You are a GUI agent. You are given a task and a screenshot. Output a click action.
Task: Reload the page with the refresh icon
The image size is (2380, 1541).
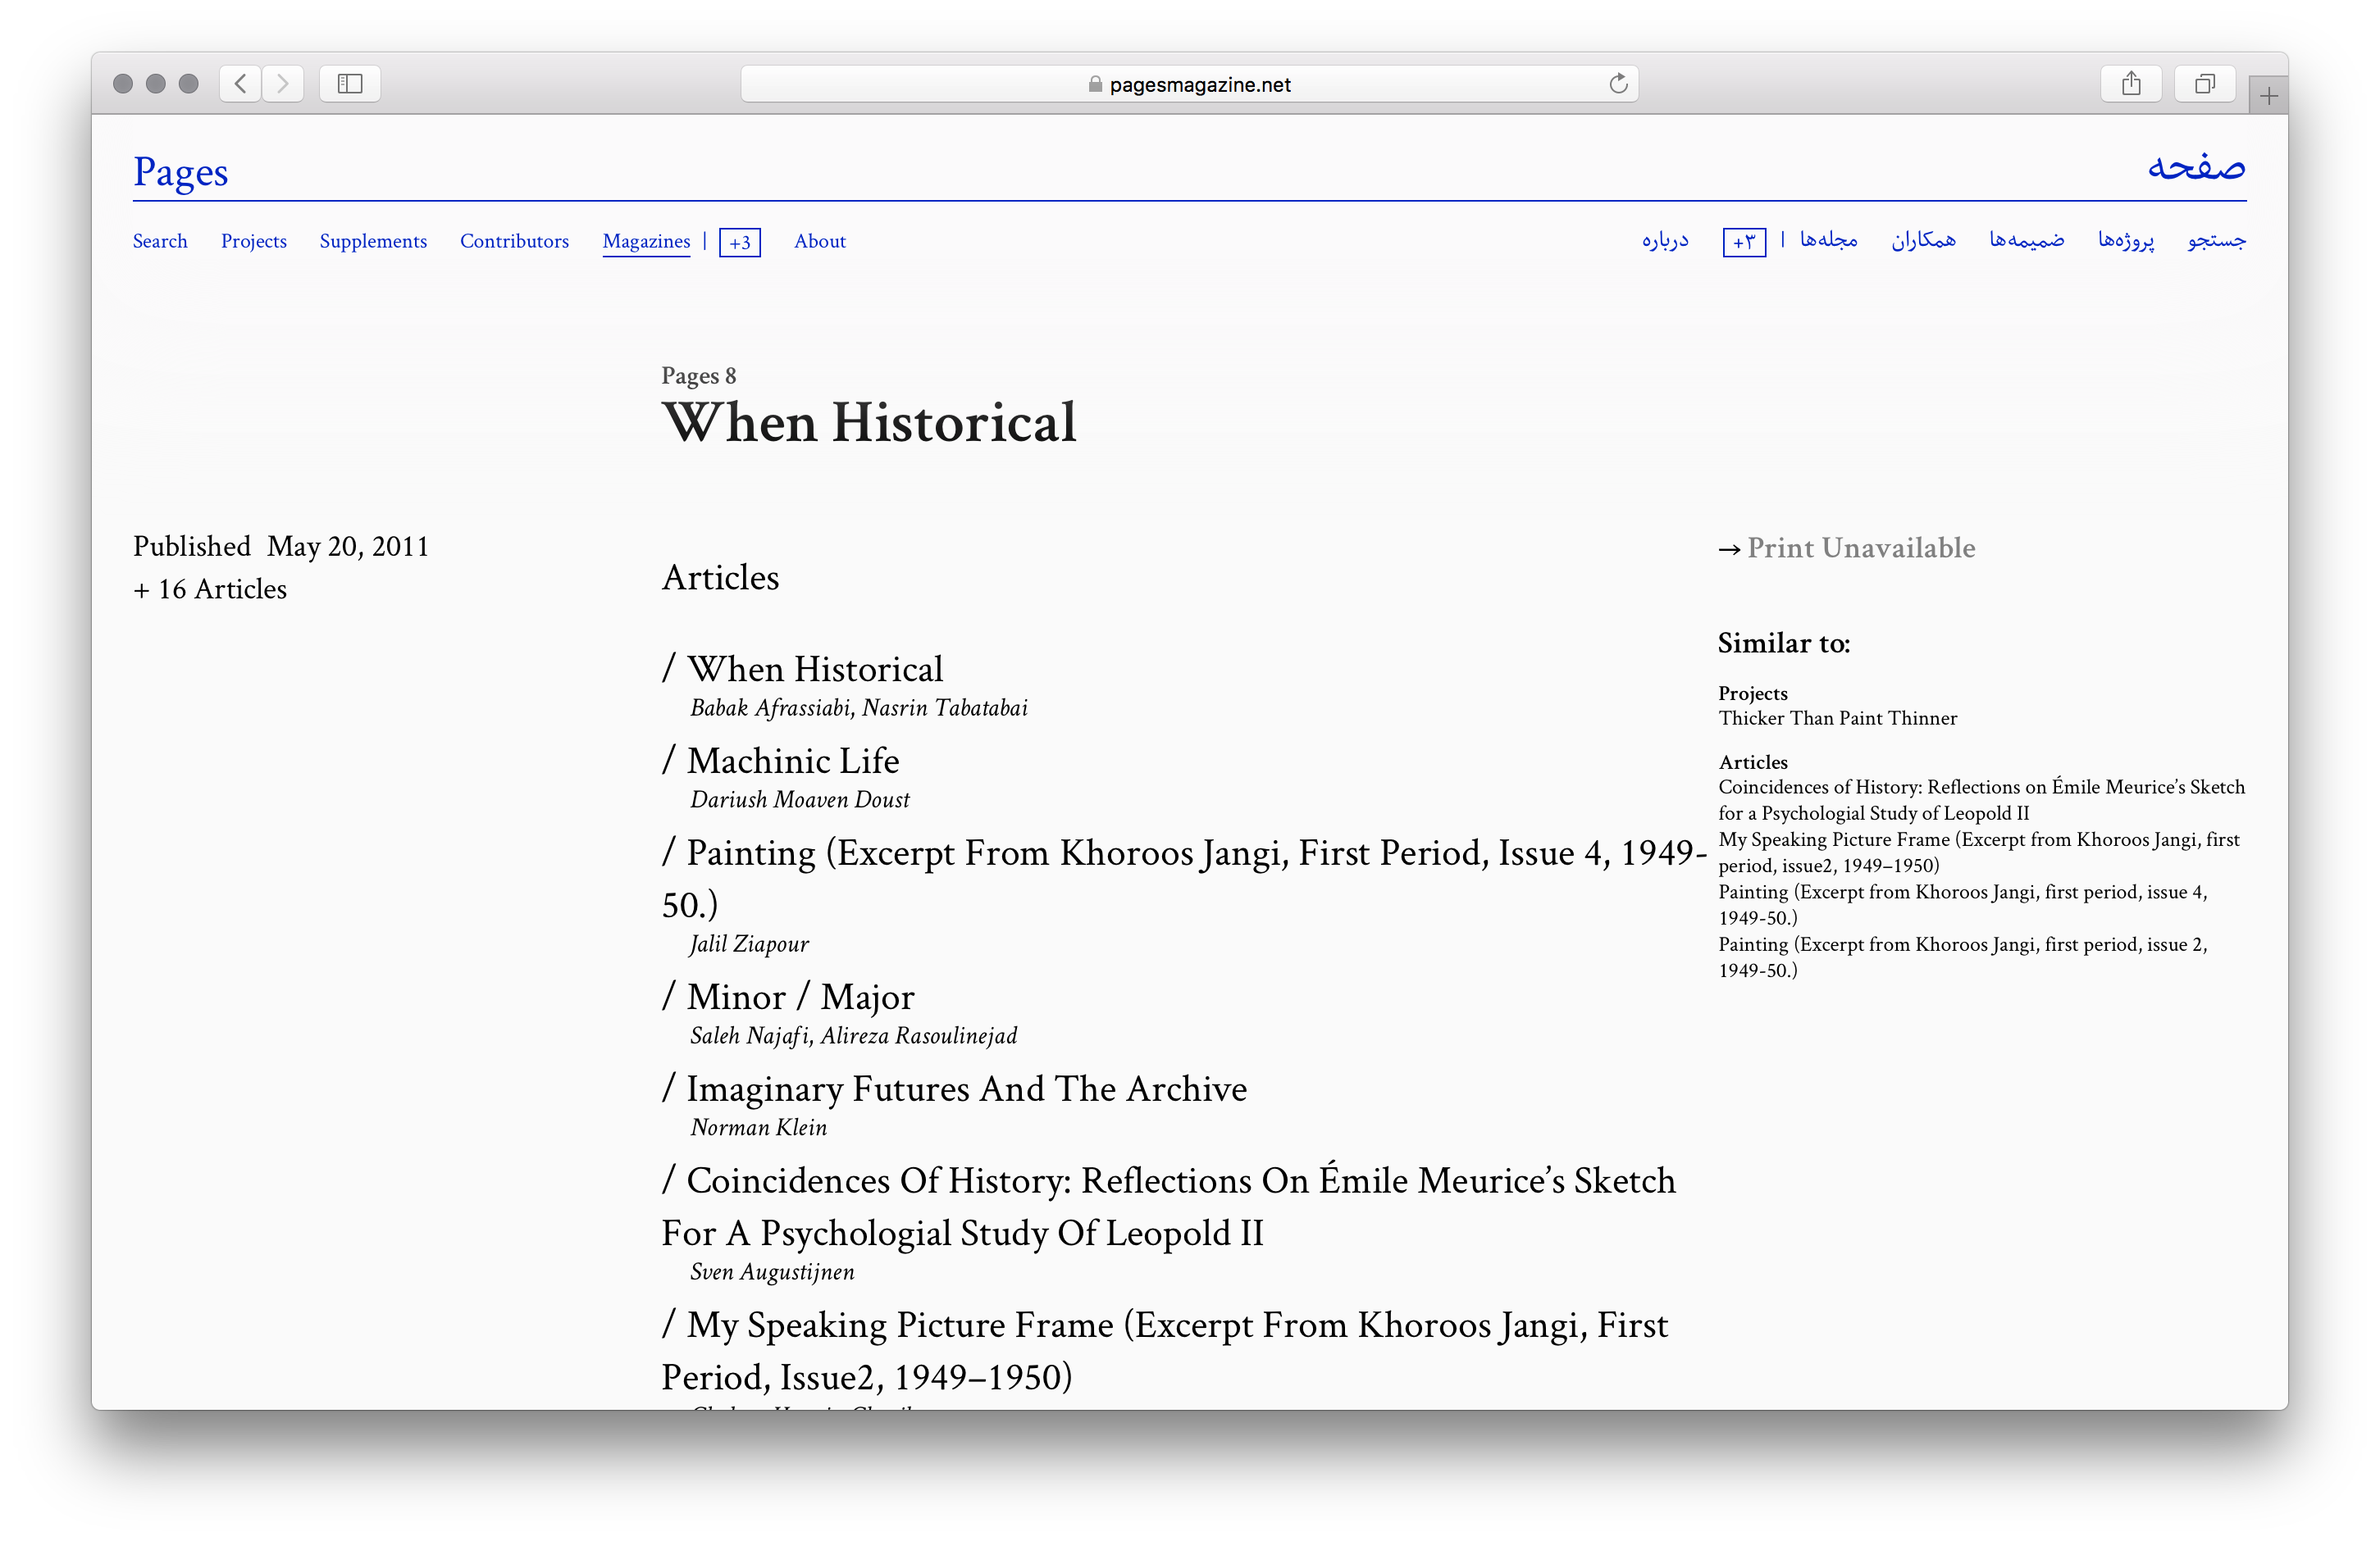1618,84
